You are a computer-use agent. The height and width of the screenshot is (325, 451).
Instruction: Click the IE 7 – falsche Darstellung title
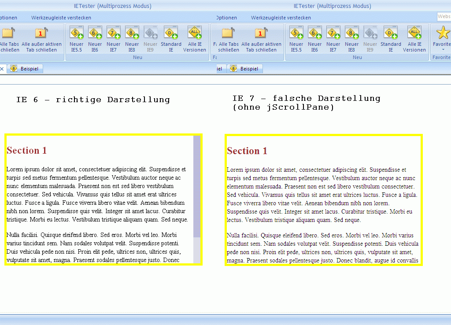[x=307, y=98]
